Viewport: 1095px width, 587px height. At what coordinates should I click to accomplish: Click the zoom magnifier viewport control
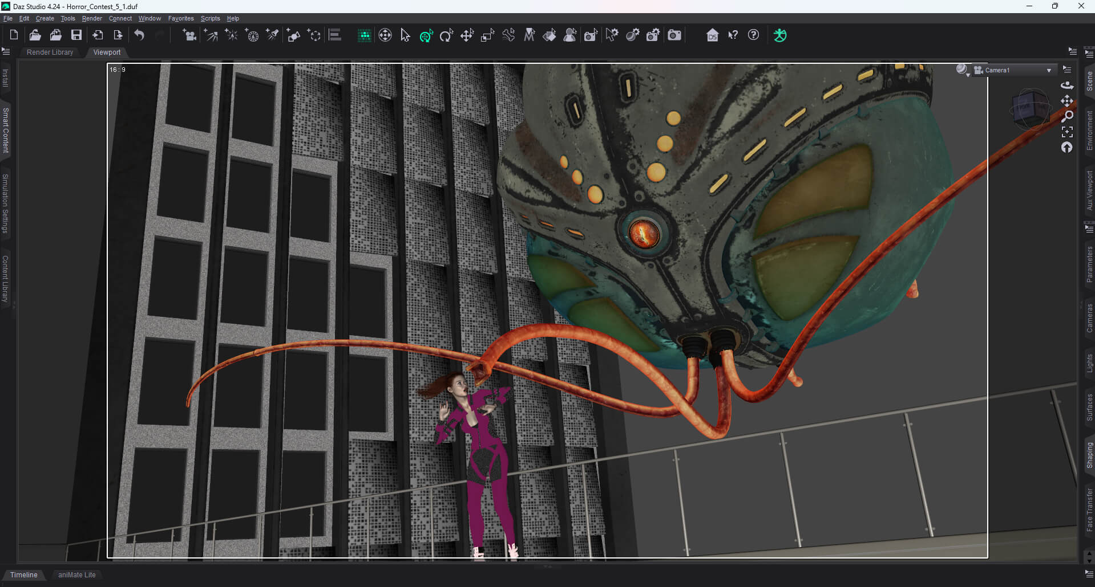point(1067,116)
